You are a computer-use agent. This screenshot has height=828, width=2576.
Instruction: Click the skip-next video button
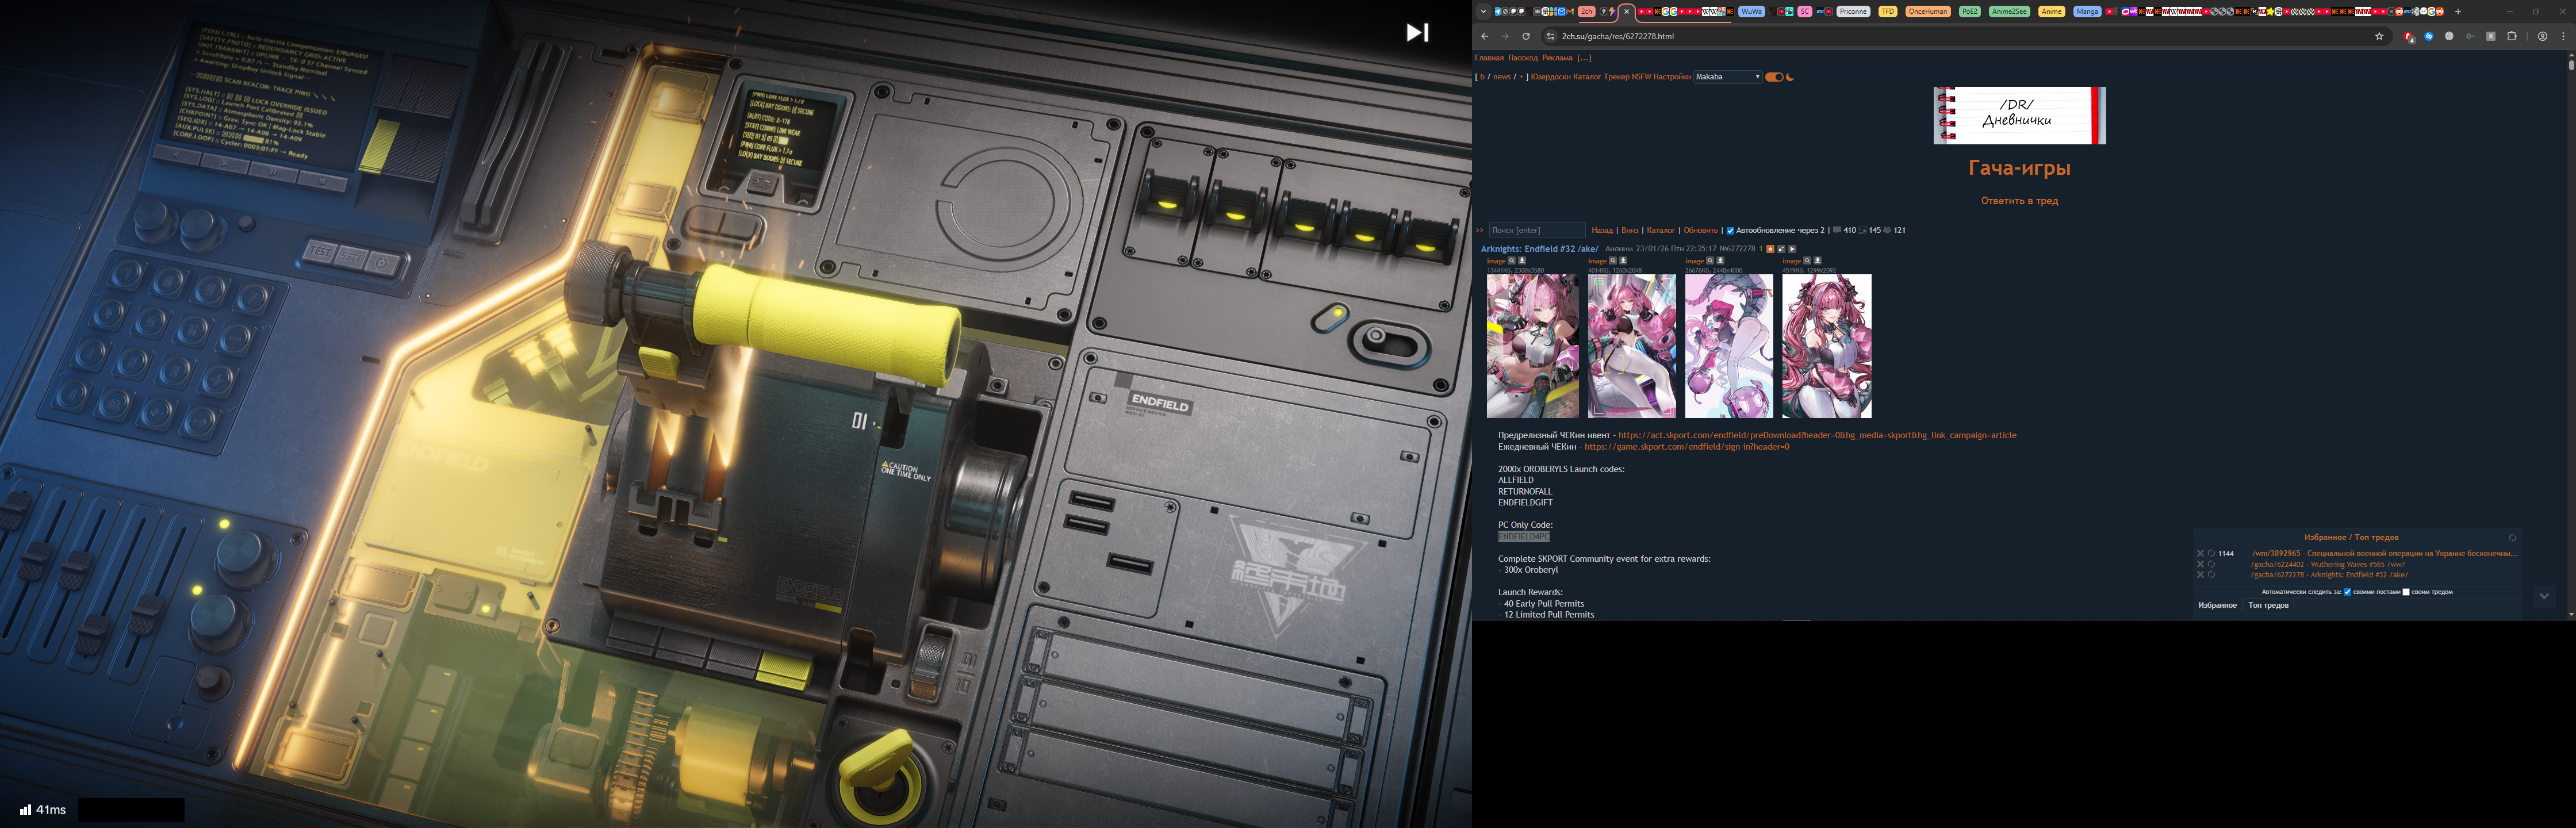point(1417,32)
